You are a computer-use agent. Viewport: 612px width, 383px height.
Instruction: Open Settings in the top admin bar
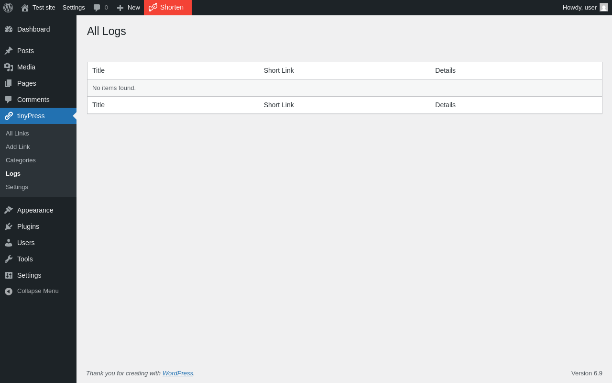[x=74, y=8]
